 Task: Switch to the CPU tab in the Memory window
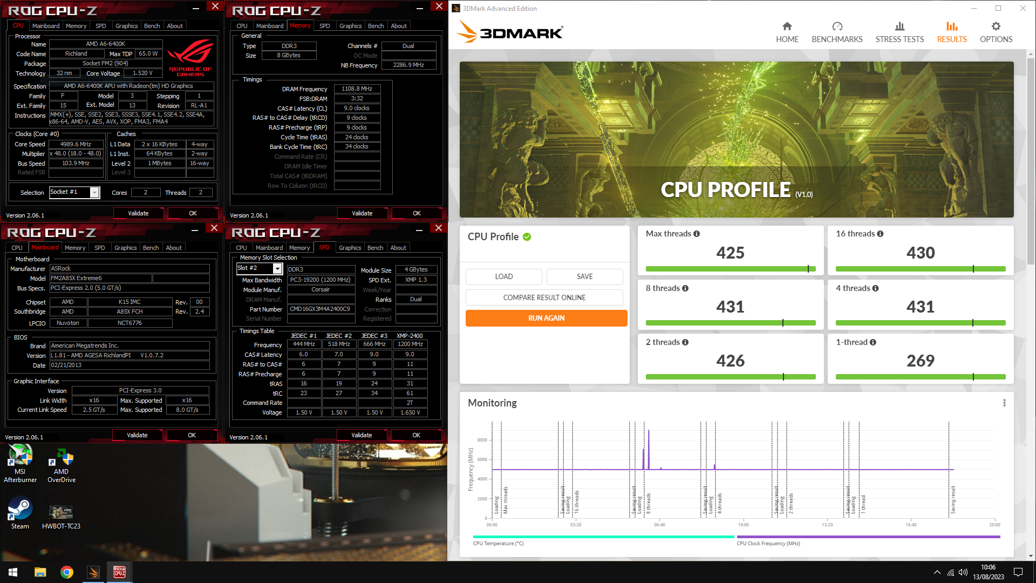[x=242, y=26]
